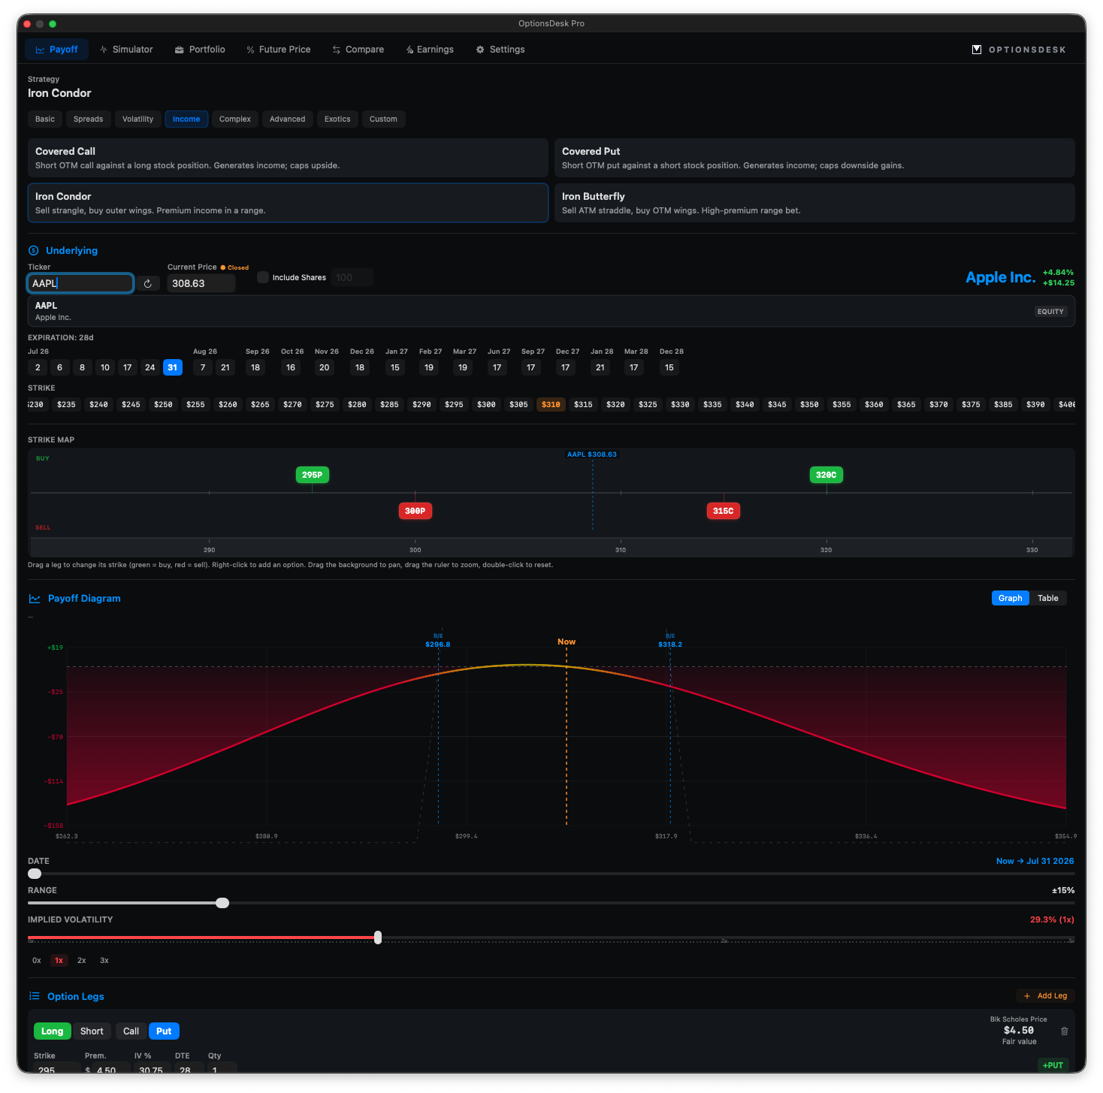Screen dimensions: 1103x1093
Task: Open the Earnings tab
Action: point(429,50)
